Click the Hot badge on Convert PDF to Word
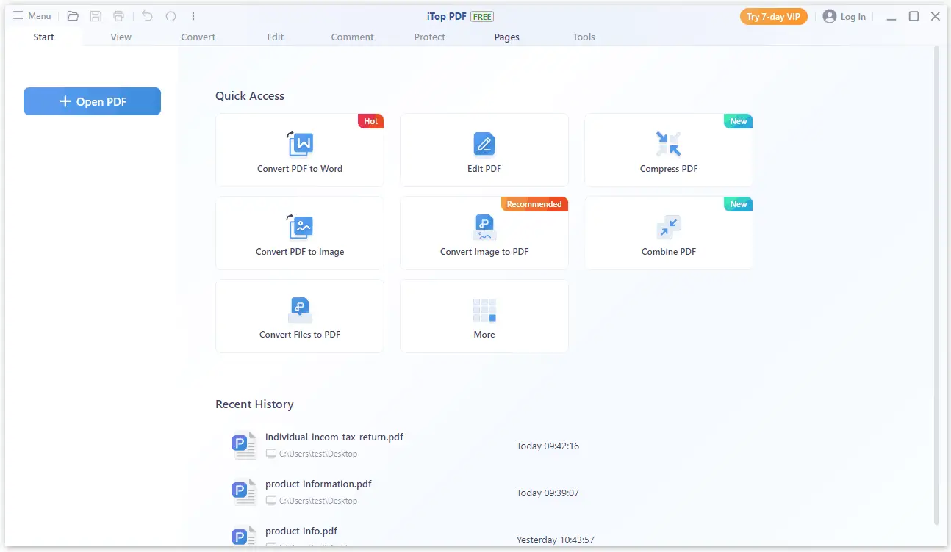 point(370,121)
